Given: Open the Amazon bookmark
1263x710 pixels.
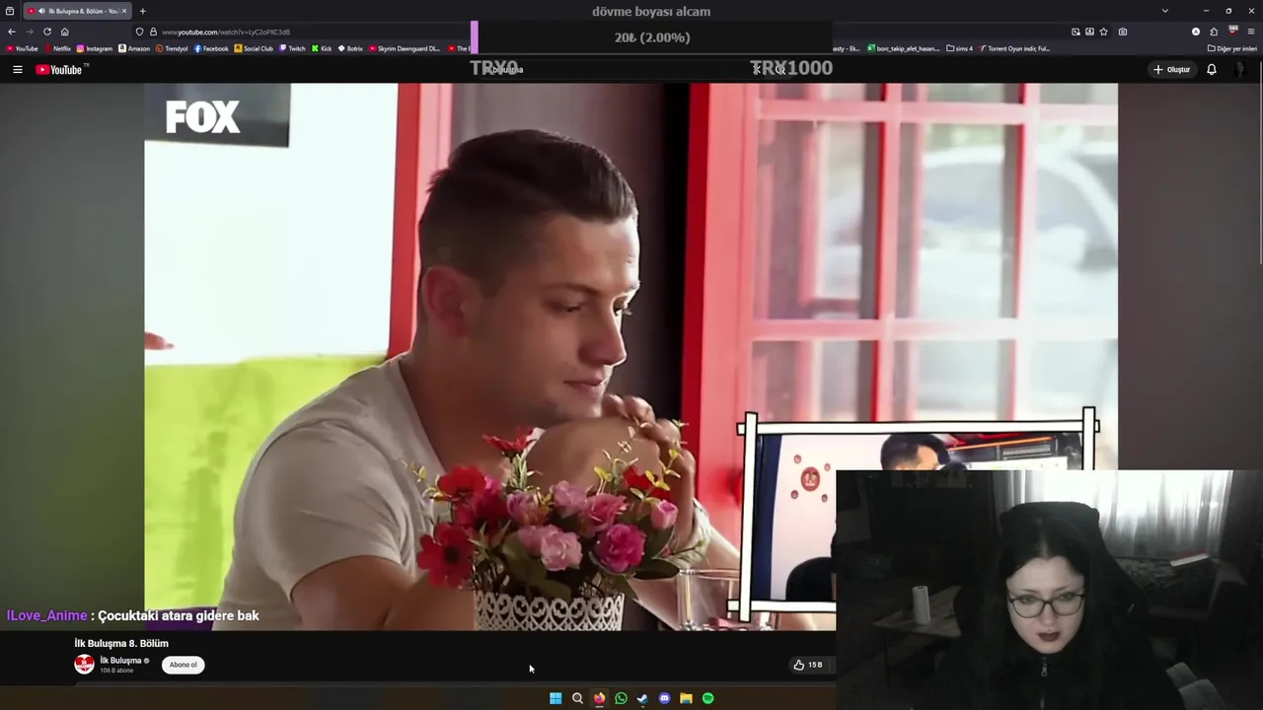Looking at the screenshot, I should click(134, 48).
